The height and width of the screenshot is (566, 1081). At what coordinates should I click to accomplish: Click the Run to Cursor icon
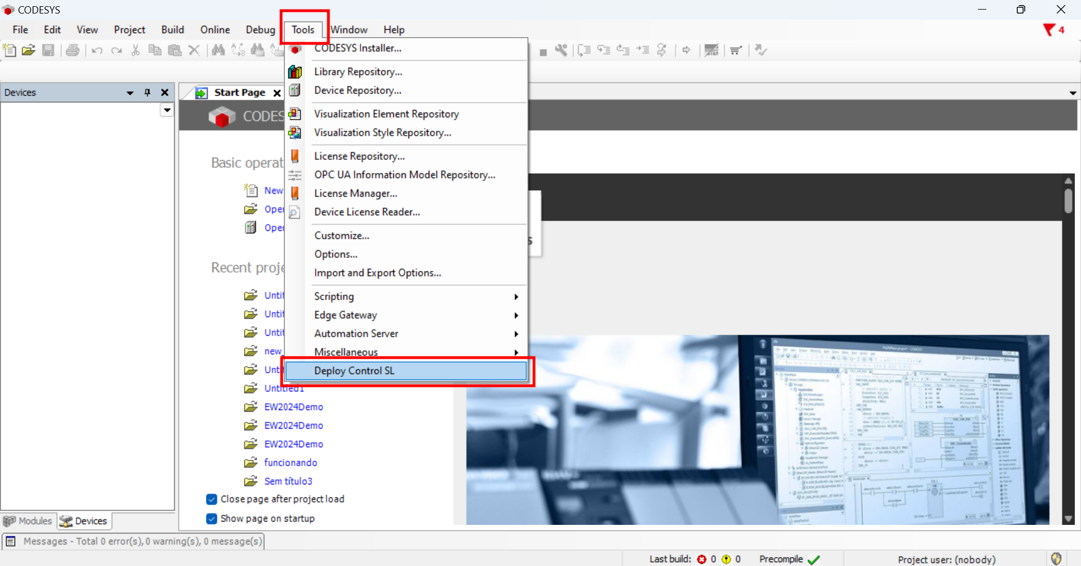click(x=643, y=50)
